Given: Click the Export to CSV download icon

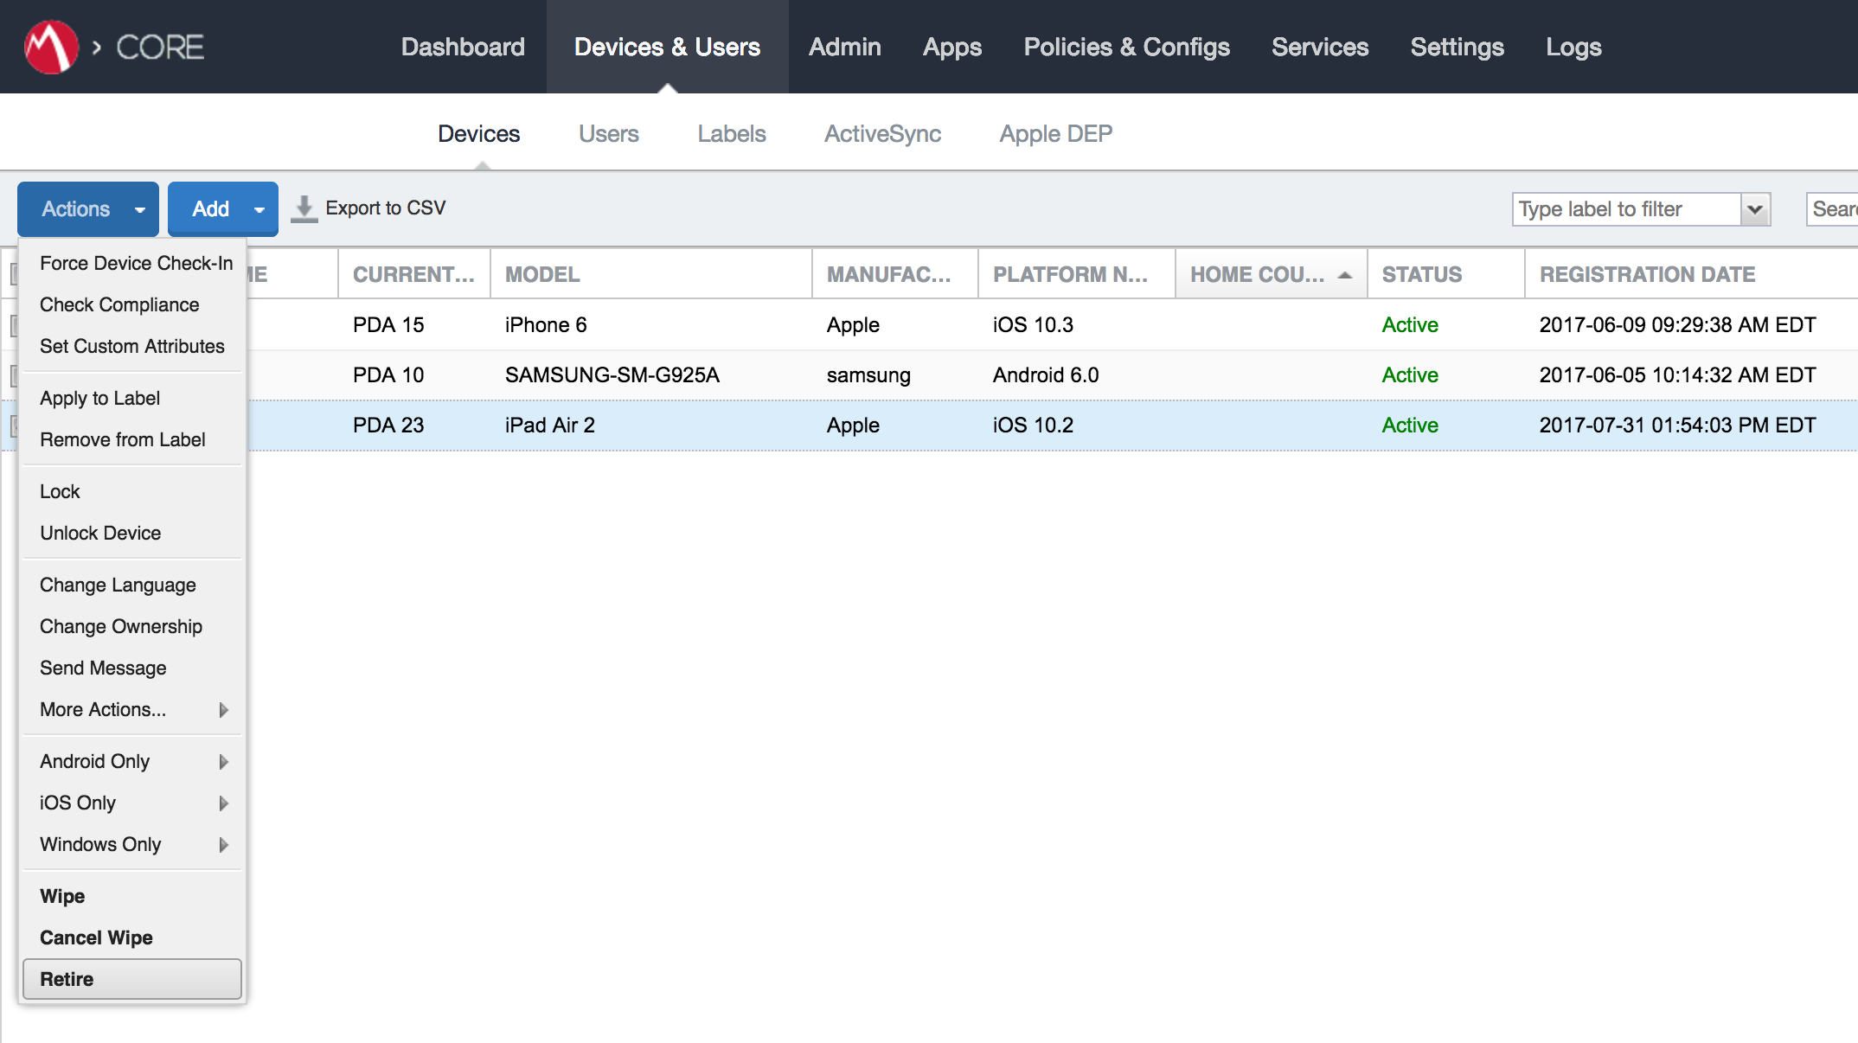Looking at the screenshot, I should (x=304, y=209).
